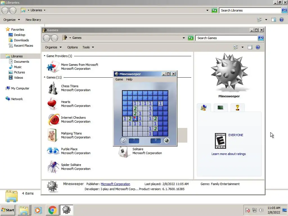This screenshot has width=288, height=216.
Task: Open More Games from Microsoft puzzle icon
Action: coord(53,67)
